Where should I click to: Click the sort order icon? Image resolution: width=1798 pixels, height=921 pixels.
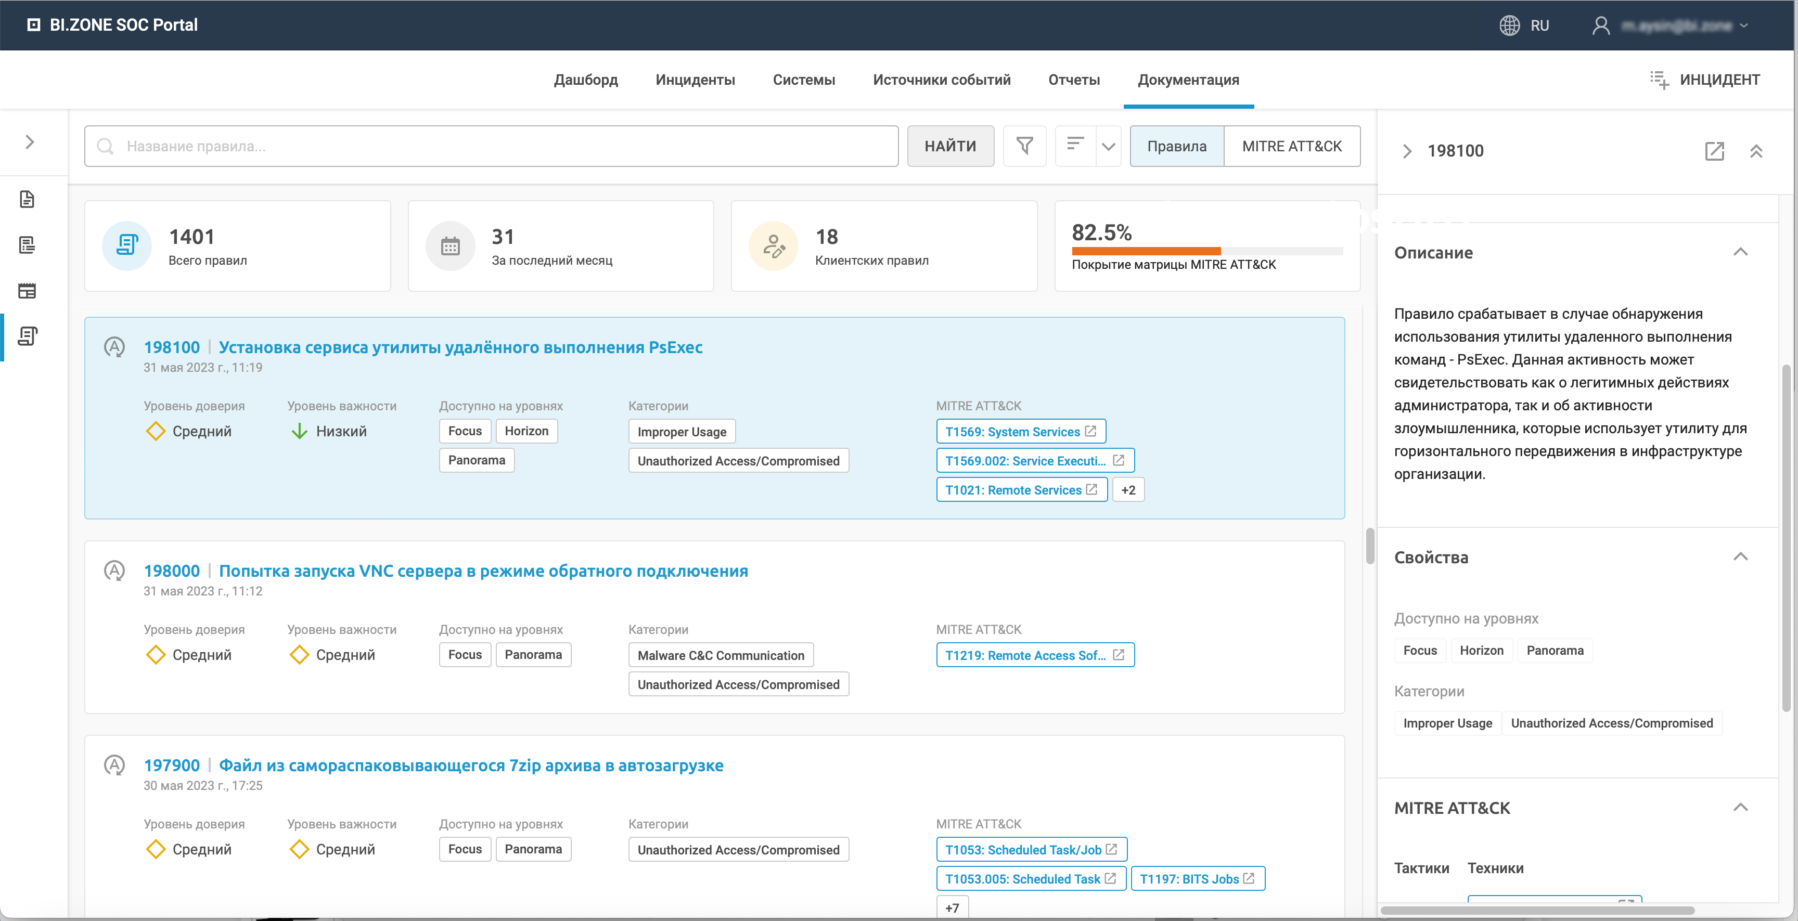1075,145
